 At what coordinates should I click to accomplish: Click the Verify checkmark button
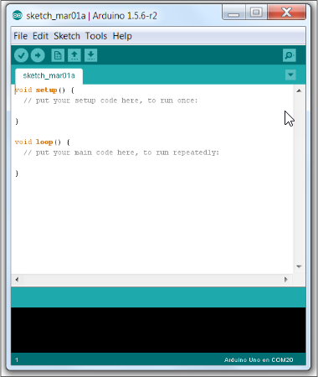click(x=21, y=55)
